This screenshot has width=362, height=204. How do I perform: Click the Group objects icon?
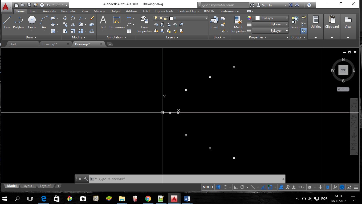click(x=295, y=22)
